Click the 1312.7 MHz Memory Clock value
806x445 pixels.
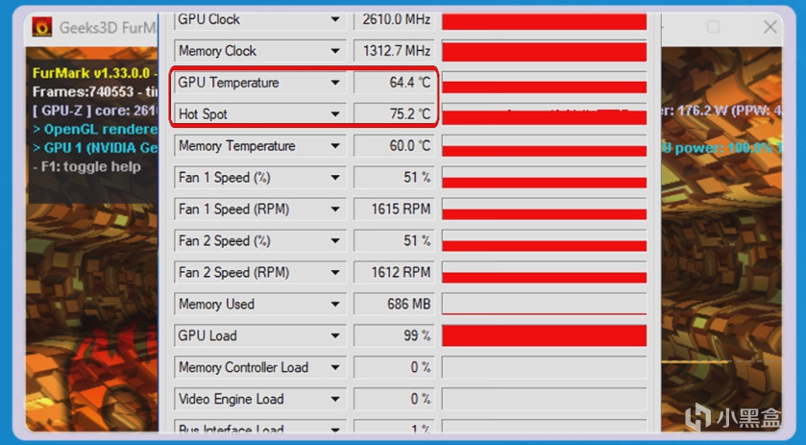(394, 51)
